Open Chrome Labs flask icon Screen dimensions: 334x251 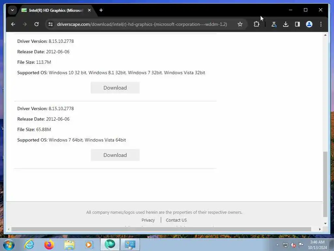click(274, 24)
